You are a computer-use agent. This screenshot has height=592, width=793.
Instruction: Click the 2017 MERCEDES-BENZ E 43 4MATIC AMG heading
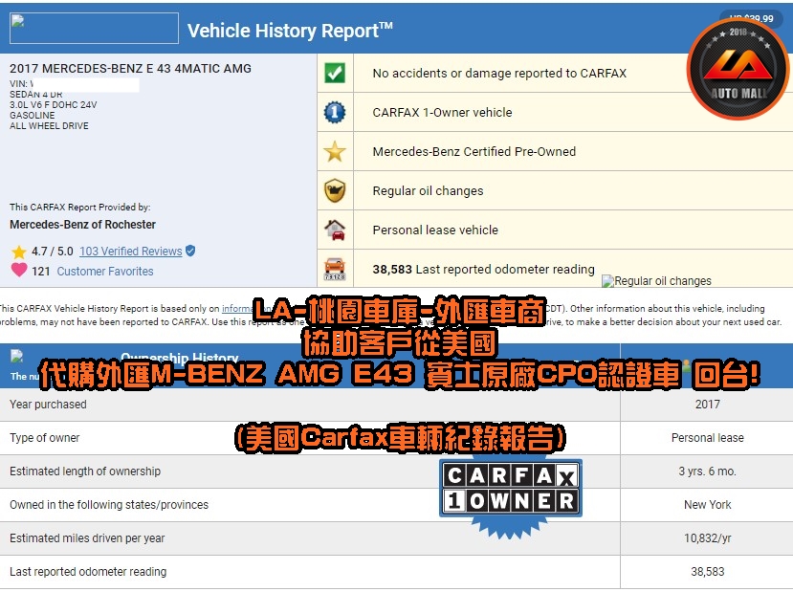pos(130,69)
